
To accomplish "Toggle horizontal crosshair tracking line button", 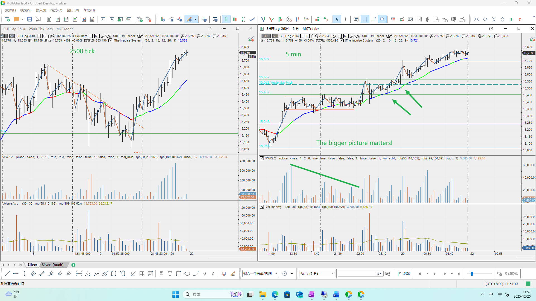I will coord(365,19).
